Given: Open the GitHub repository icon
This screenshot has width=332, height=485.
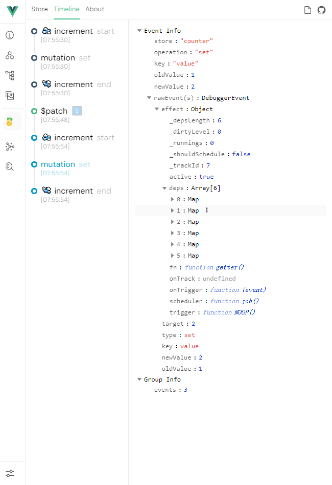Looking at the screenshot, I should point(321,10).
